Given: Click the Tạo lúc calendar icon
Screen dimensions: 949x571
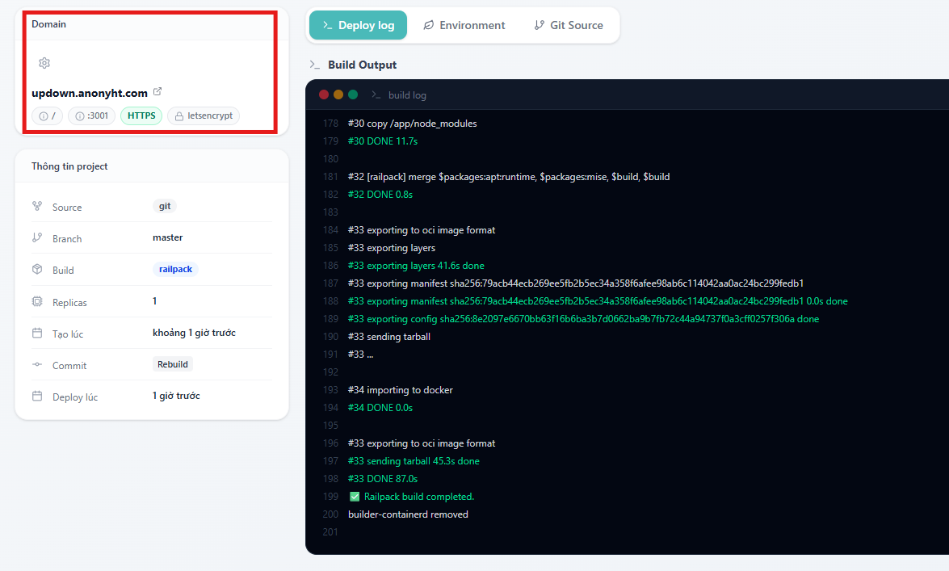Looking at the screenshot, I should (x=37, y=333).
